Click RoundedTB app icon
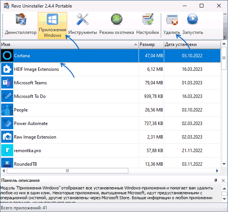228x212 pixels. click(x=7, y=163)
